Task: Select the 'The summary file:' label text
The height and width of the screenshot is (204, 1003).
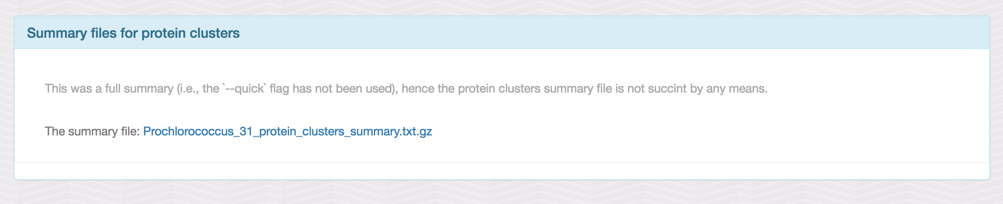Action: tap(93, 131)
